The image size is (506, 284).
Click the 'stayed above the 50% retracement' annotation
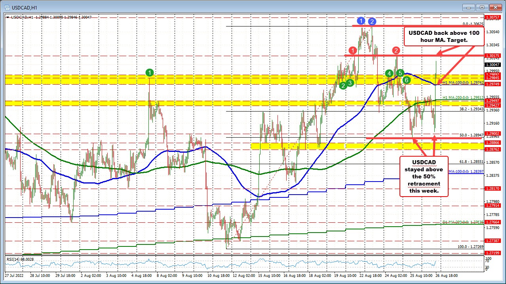(424, 176)
